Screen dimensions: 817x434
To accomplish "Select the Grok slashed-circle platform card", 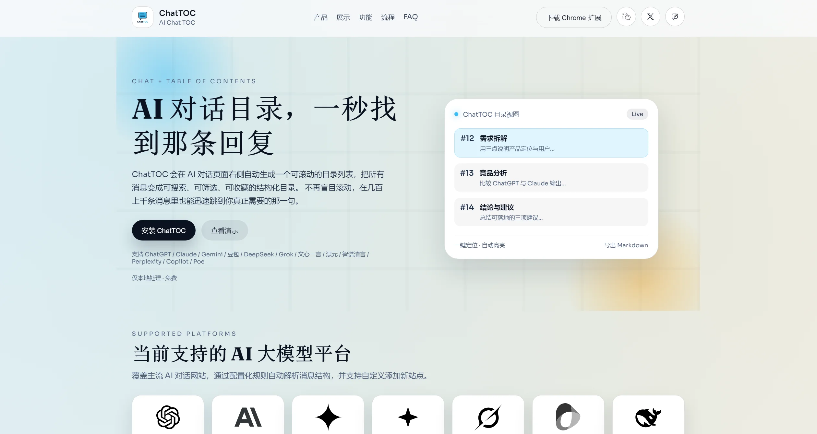I will click(x=488, y=415).
